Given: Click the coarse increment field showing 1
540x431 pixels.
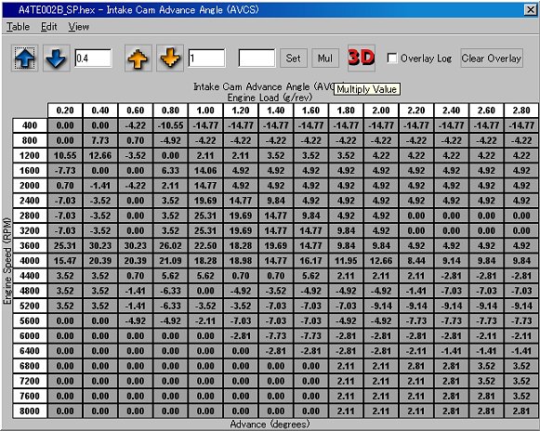Looking at the screenshot, I should tap(206, 59).
